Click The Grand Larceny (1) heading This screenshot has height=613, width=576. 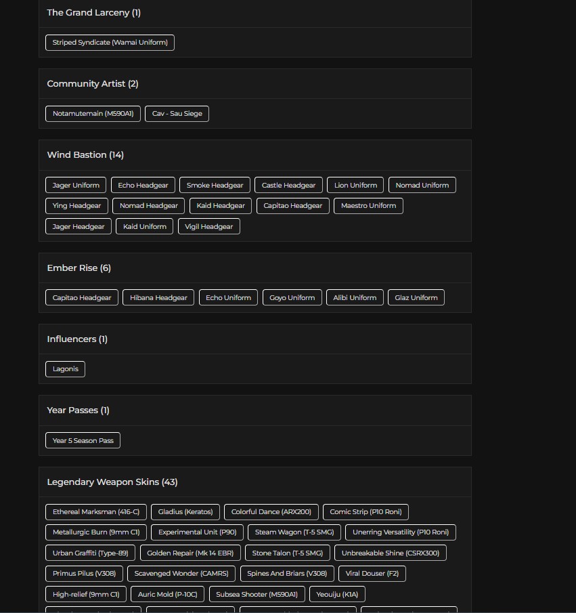94,12
